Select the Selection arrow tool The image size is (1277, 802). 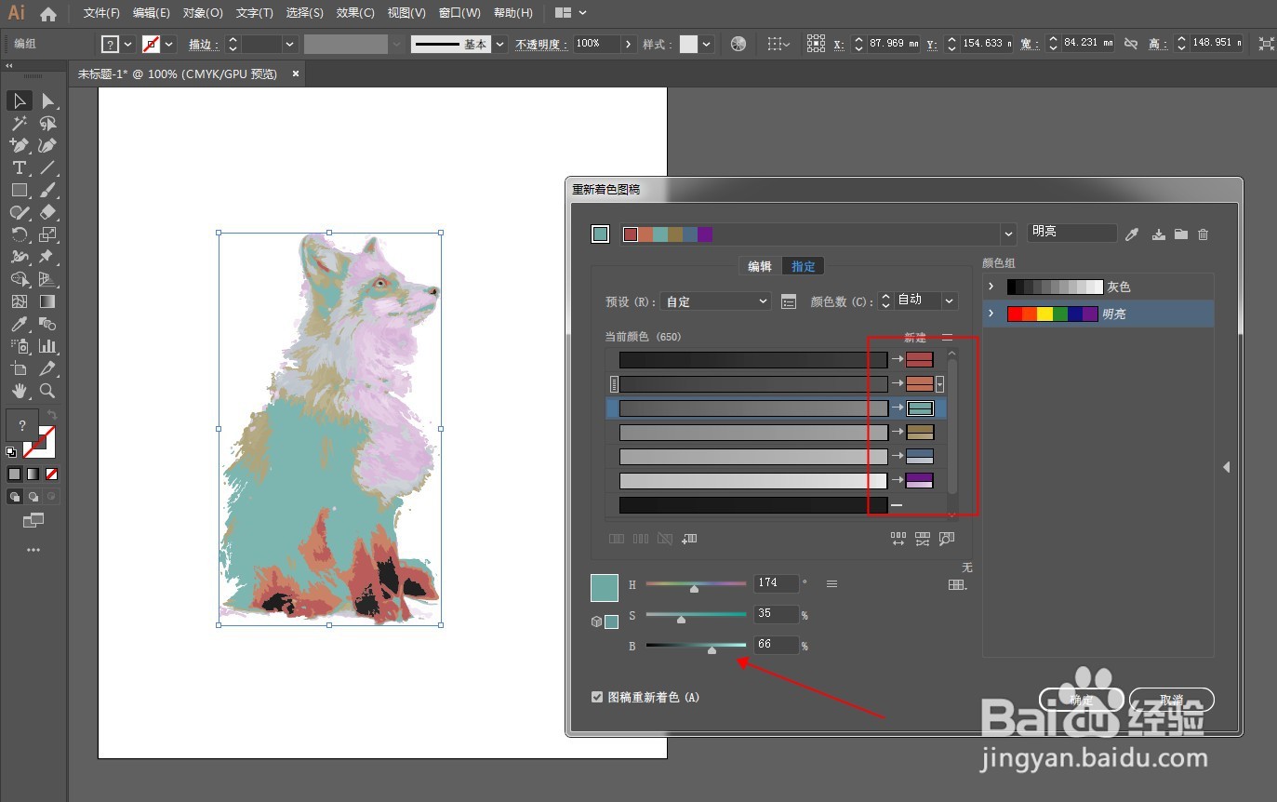coord(19,100)
